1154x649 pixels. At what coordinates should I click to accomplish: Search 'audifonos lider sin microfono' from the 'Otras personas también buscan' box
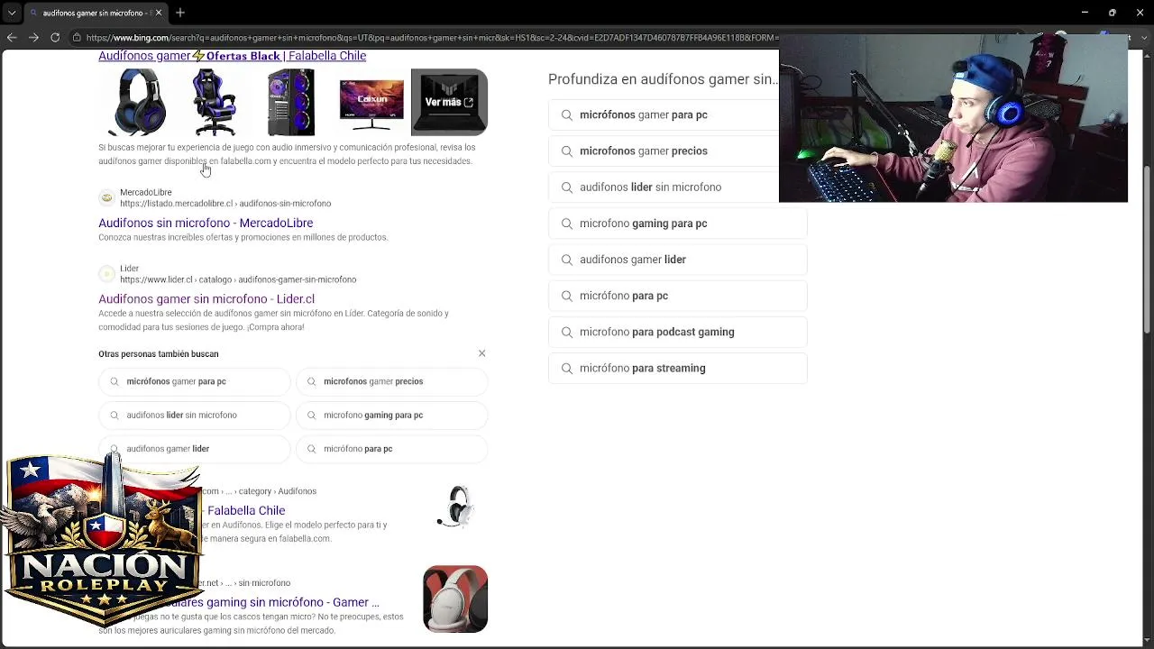(x=195, y=416)
